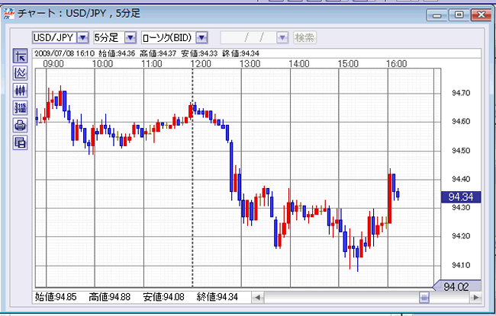Open the USD/JPY currency pair dropdown

83,37
